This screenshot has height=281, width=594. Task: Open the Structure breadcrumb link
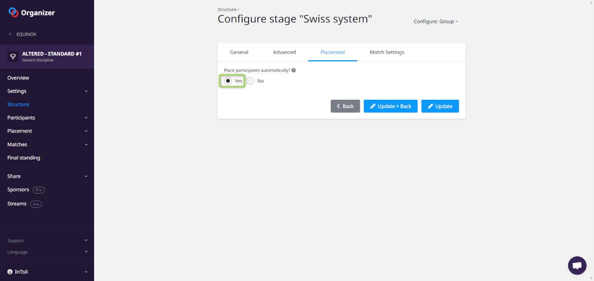click(227, 10)
